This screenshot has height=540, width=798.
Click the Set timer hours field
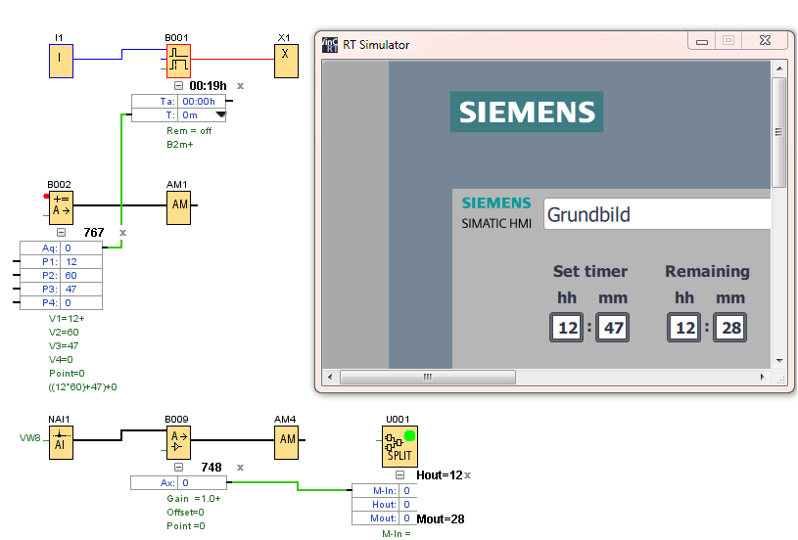pyautogui.click(x=568, y=328)
